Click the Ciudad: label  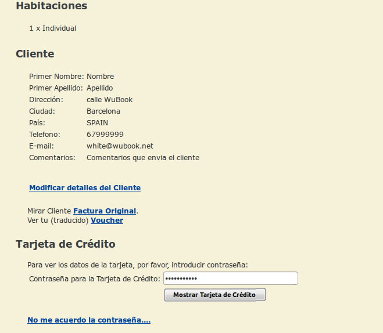coord(42,111)
